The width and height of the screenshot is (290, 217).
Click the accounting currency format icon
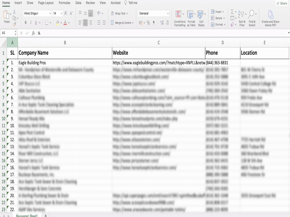pos(141,23)
